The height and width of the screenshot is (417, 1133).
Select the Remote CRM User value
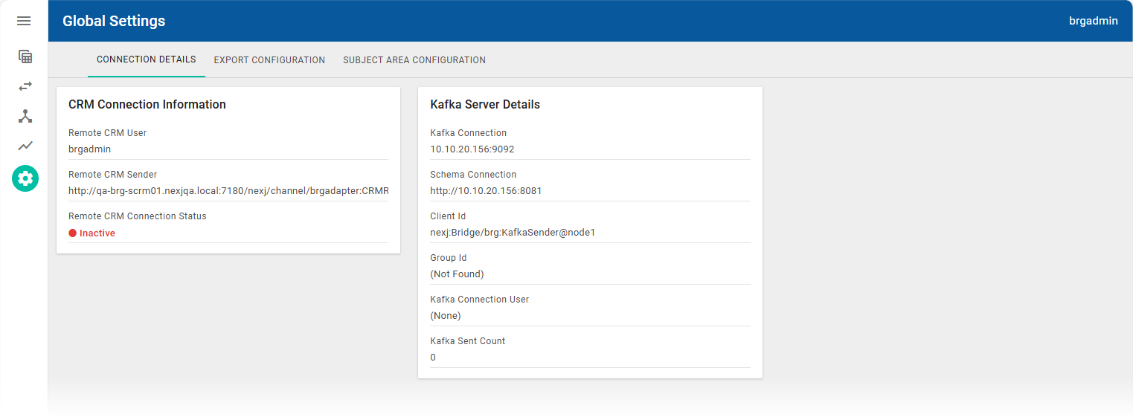pyautogui.click(x=90, y=149)
